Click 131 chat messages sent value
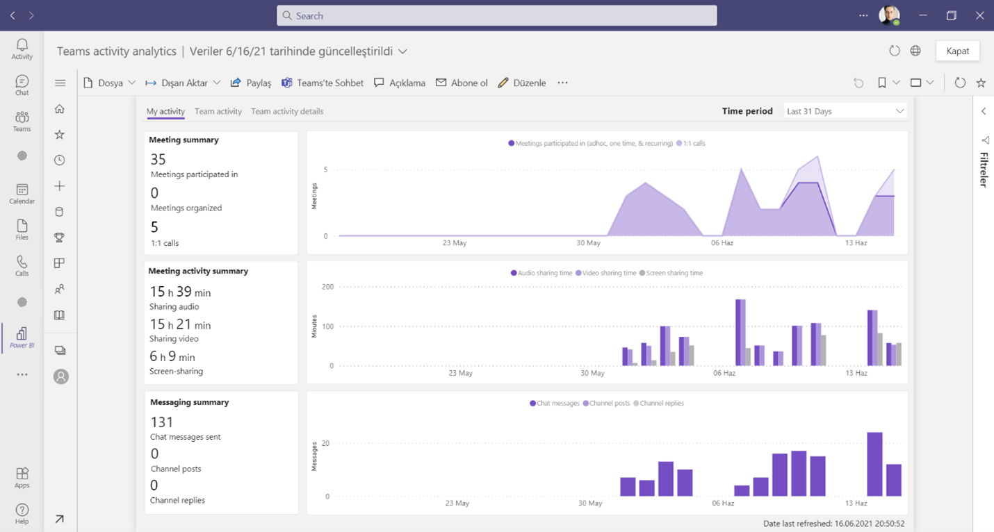The height and width of the screenshot is (532, 994). [161, 422]
